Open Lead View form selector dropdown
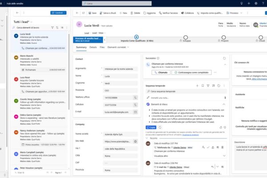This screenshot has width=267, height=178. coord(99,33)
